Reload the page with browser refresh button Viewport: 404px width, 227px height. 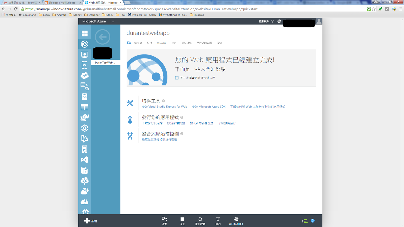coord(16,9)
